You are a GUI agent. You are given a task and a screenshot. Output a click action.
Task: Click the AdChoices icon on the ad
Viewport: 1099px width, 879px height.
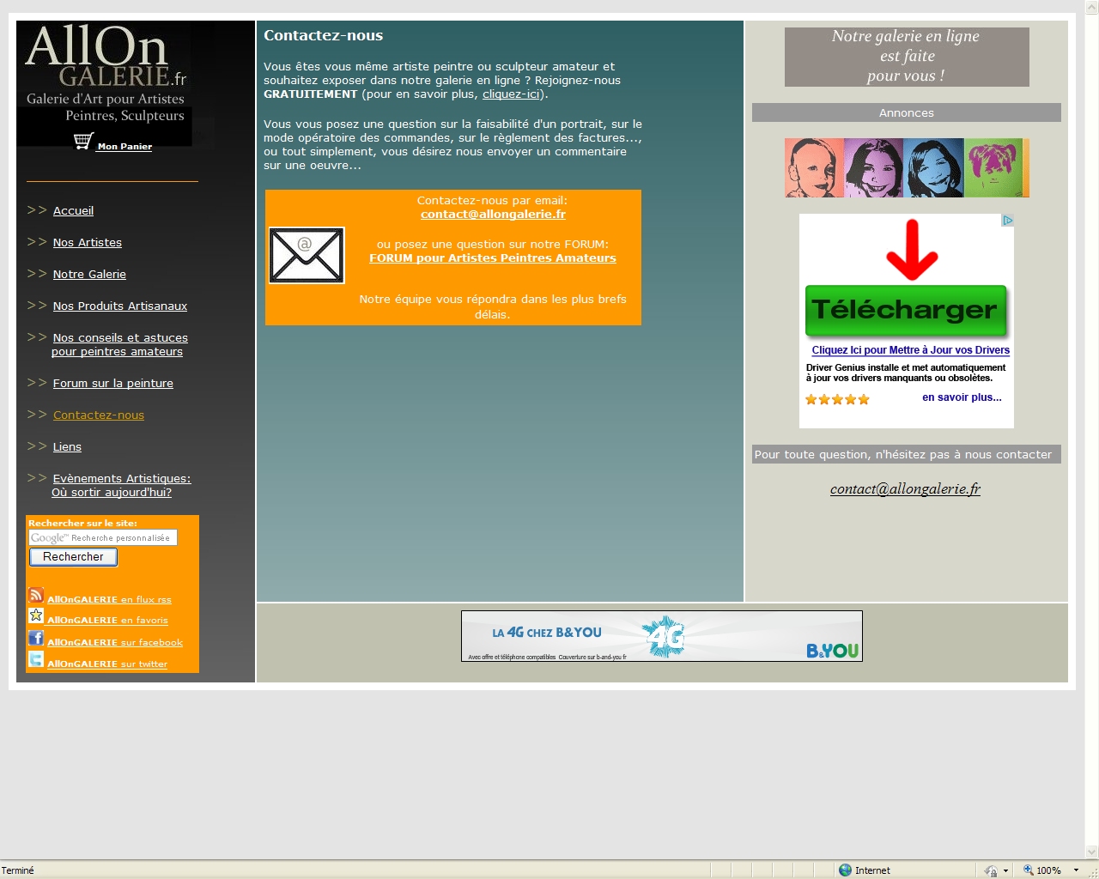tap(1008, 221)
